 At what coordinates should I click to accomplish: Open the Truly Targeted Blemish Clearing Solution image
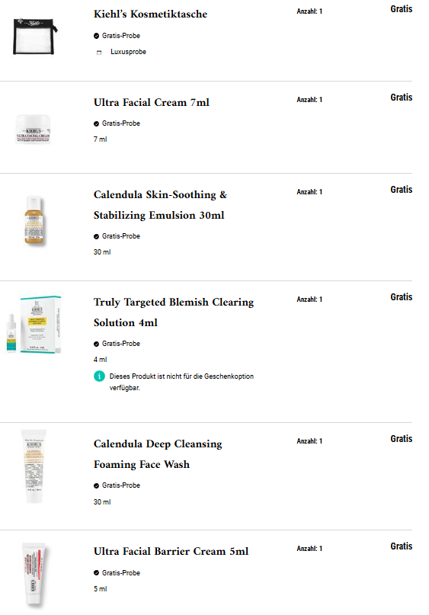pyautogui.click(x=34, y=325)
